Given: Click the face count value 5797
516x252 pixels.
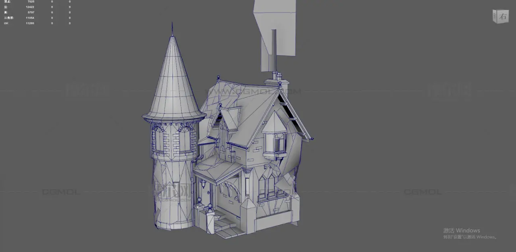Looking at the screenshot, I should [x=30, y=12].
